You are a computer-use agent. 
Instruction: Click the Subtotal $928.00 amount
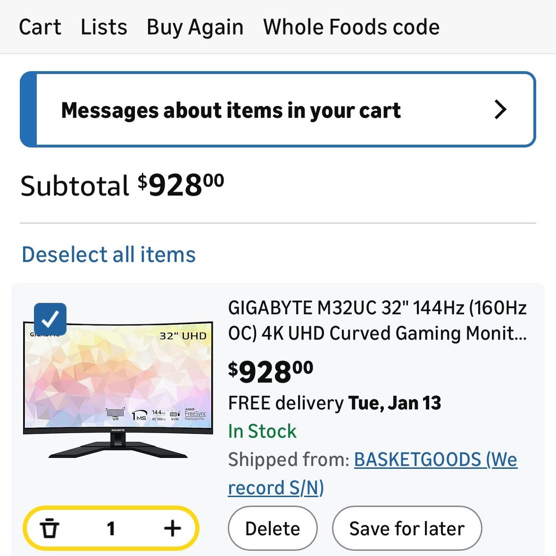(x=181, y=185)
